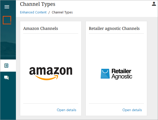Click the blue shopping bag icon
Image resolution: width=158 pixels, height=120 pixels.
pyautogui.click(x=105, y=74)
